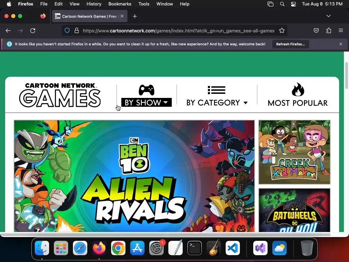Viewport: 349px width, 262px height.
Task: Dismiss the Firefox refresh notification bar
Action: [x=341, y=44]
